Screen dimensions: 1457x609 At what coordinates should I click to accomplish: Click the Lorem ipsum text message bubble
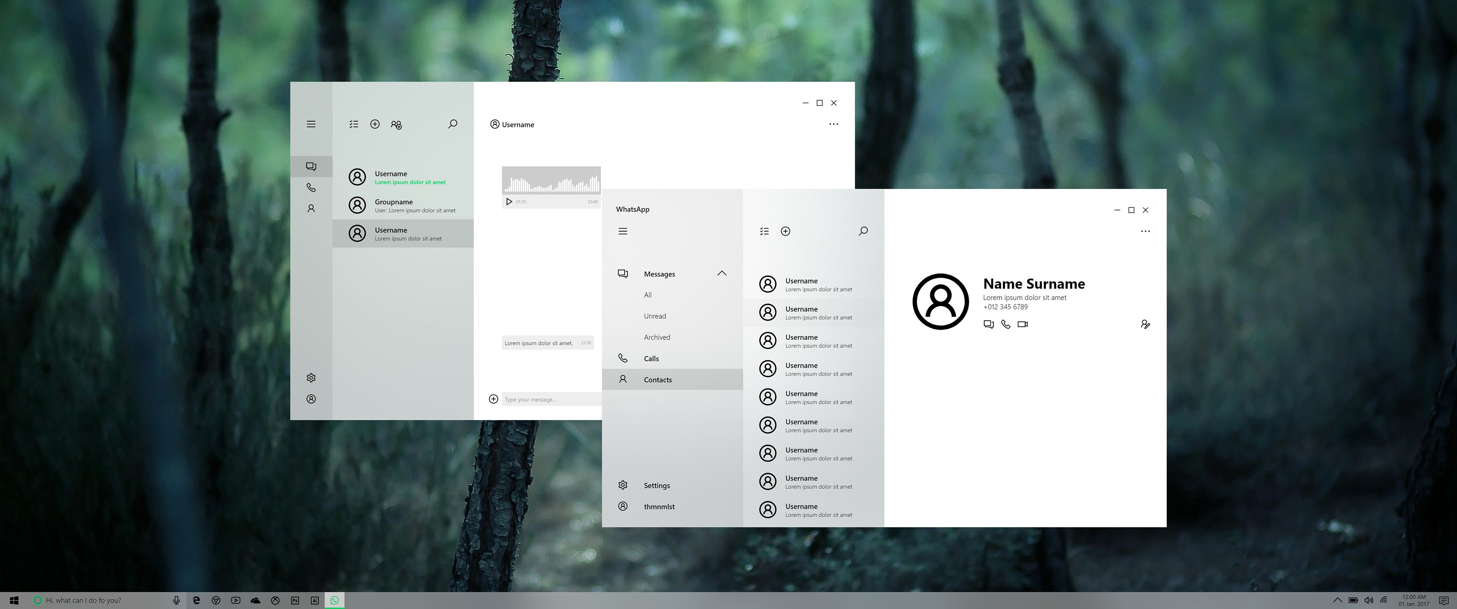click(x=548, y=343)
